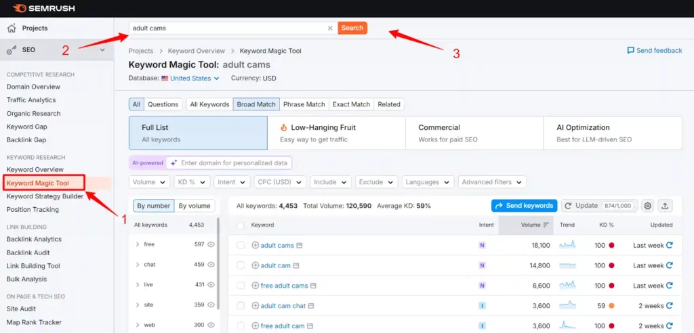Open the Advanced filters dropdown

click(x=492, y=182)
